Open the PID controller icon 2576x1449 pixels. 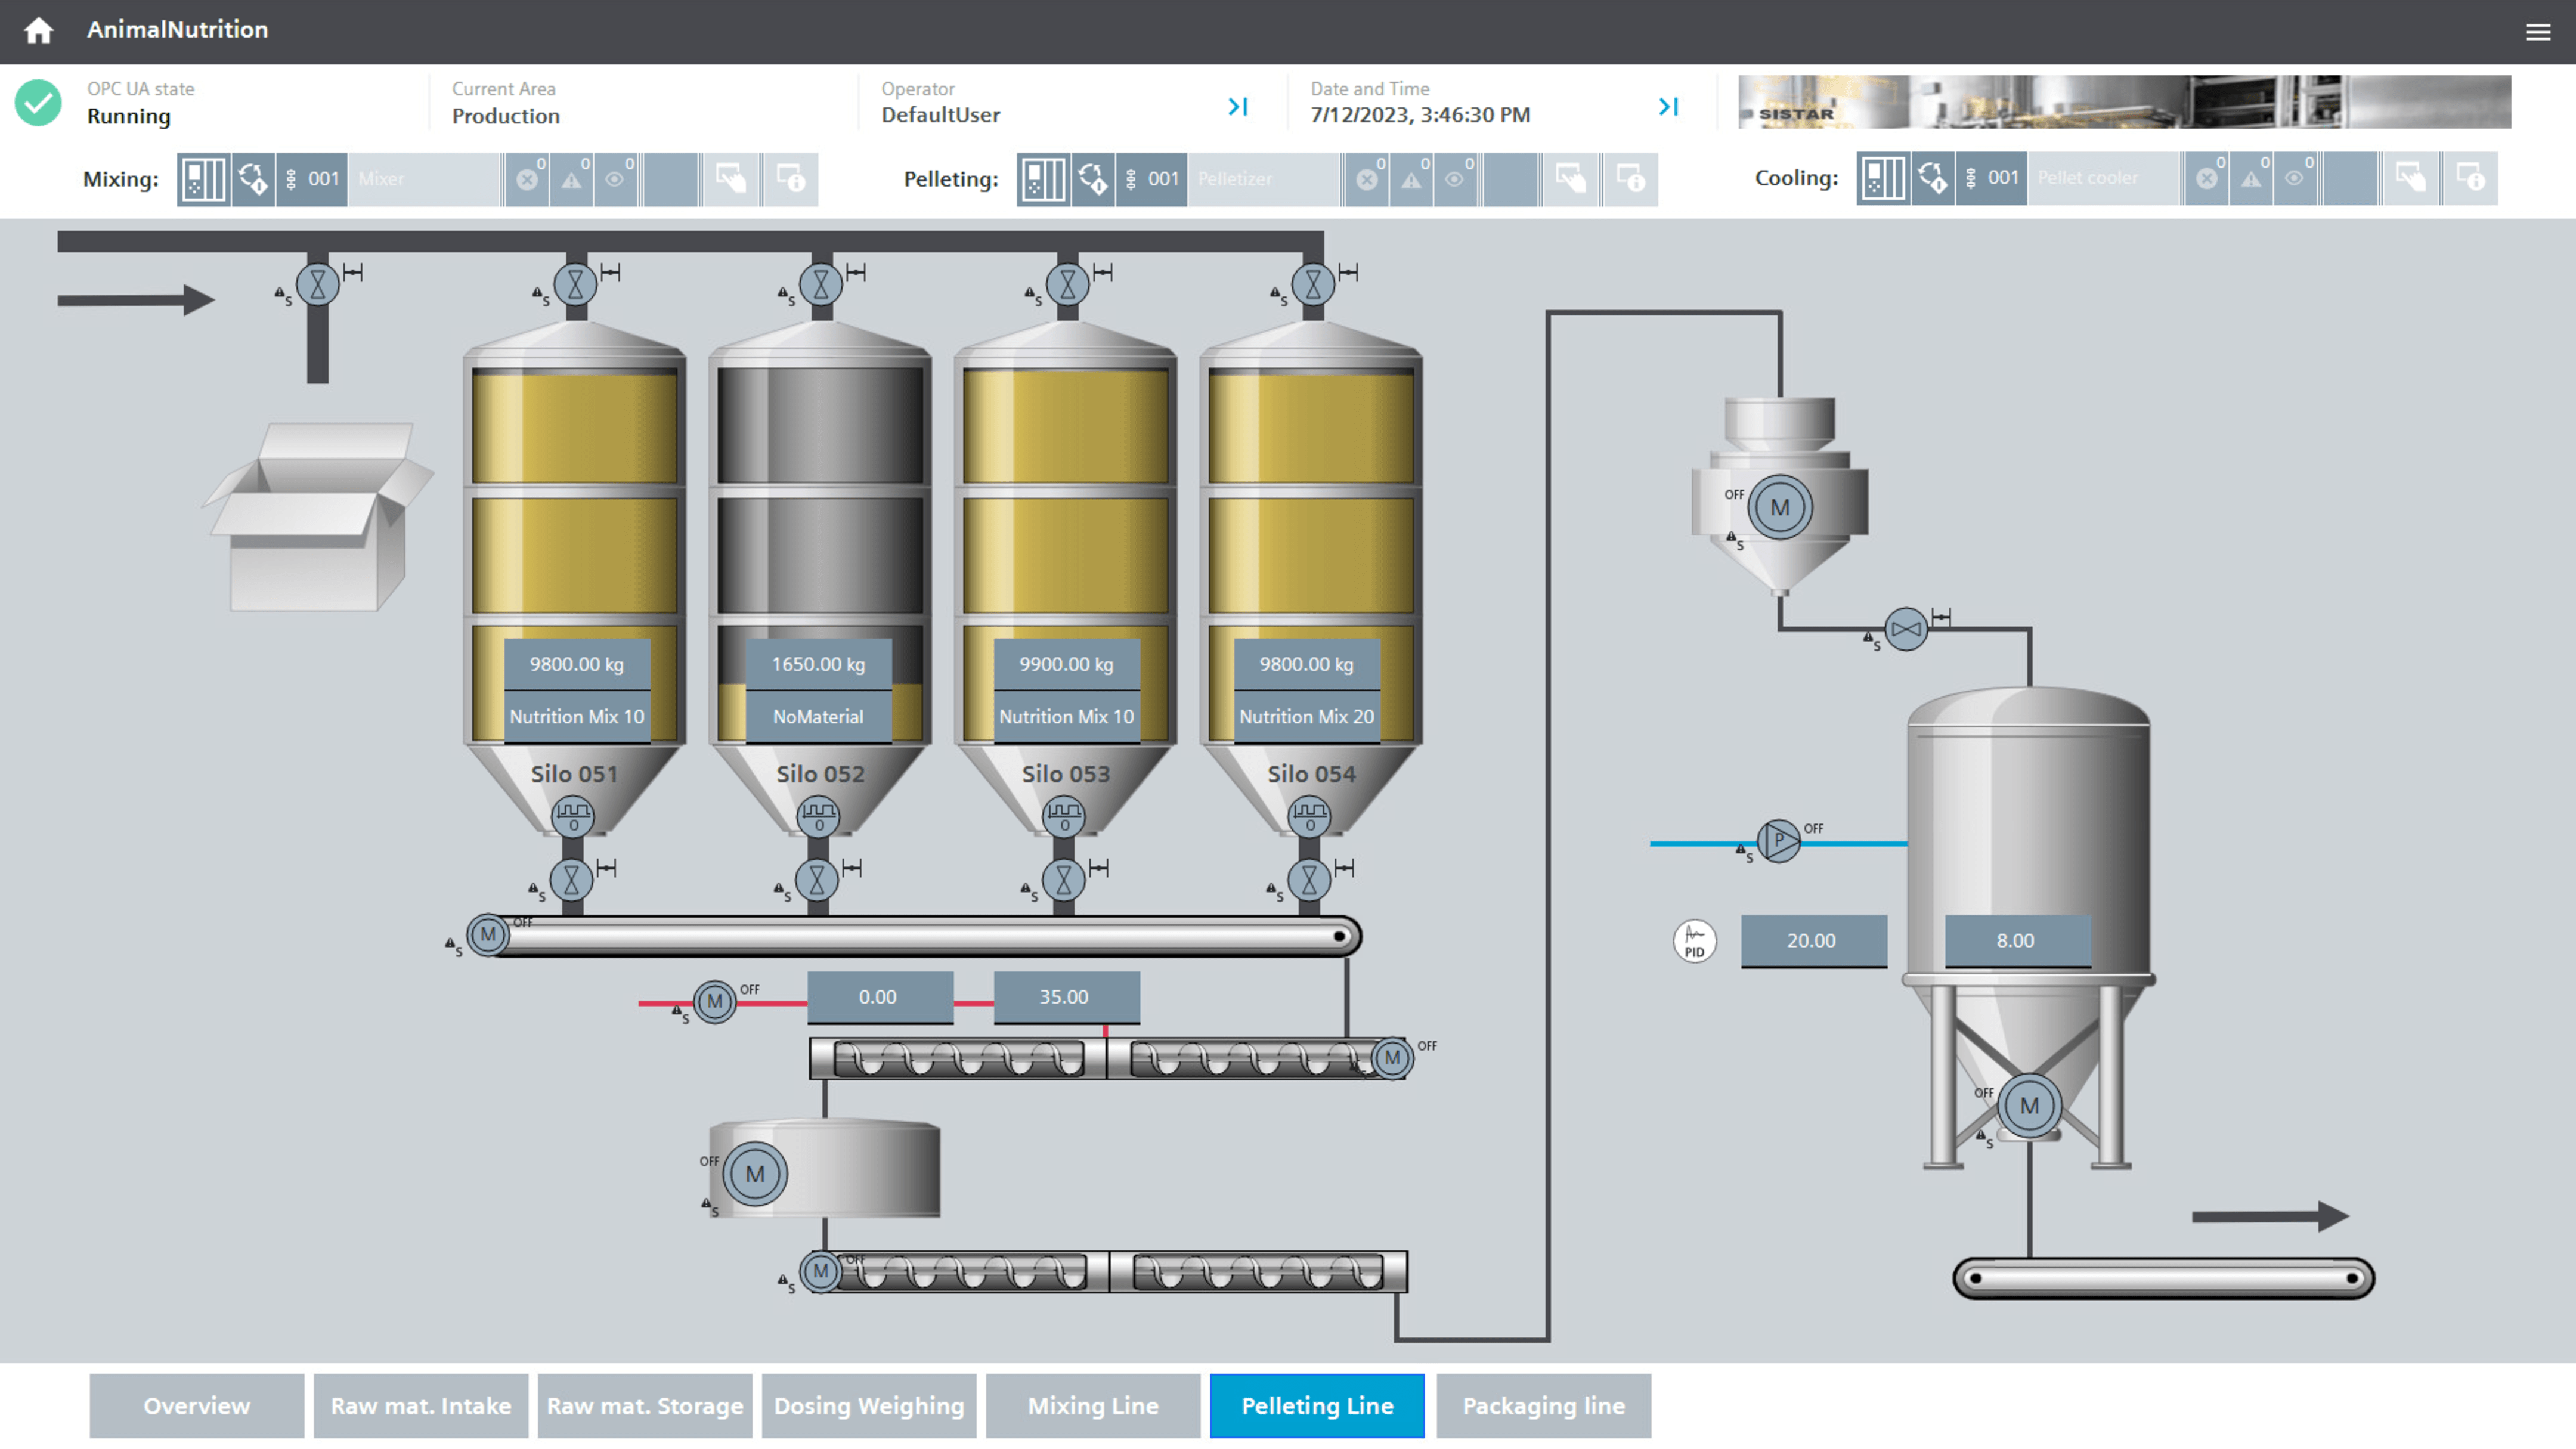(x=1694, y=941)
